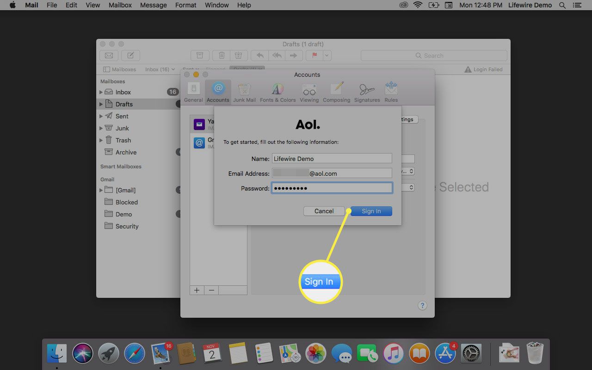
Task: Select the Accounts preferences icon
Action: [218, 92]
